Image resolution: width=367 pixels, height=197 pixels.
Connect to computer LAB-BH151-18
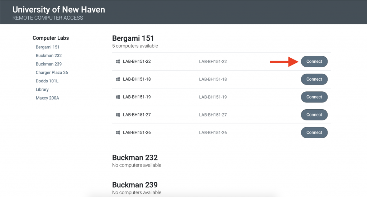coord(314,79)
